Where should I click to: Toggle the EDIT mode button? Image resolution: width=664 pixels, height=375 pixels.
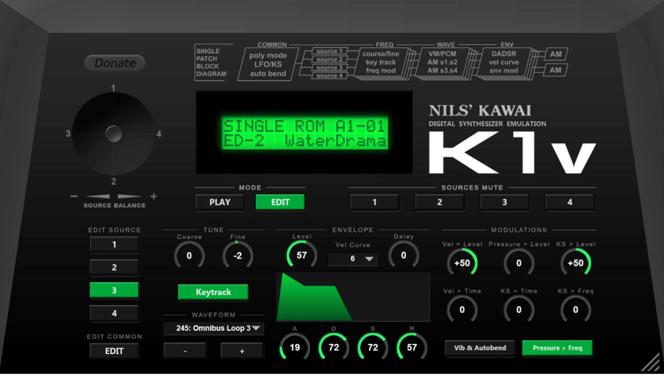(280, 202)
